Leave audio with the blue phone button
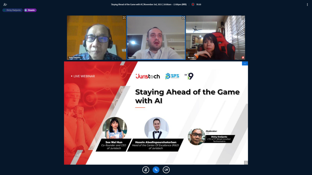 pos(156,170)
